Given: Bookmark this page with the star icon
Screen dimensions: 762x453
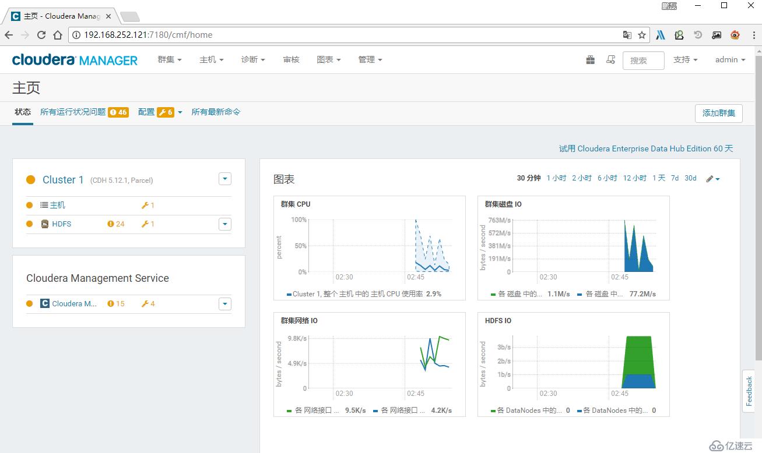Looking at the screenshot, I should (x=642, y=35).
